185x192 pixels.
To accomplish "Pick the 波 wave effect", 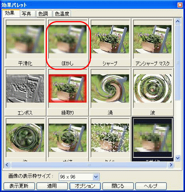I will 152,92.
